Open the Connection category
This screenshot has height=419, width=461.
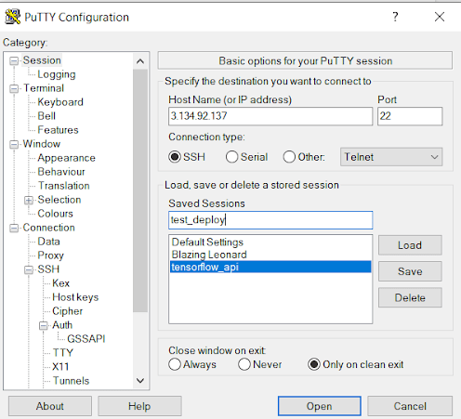(48, 228)
